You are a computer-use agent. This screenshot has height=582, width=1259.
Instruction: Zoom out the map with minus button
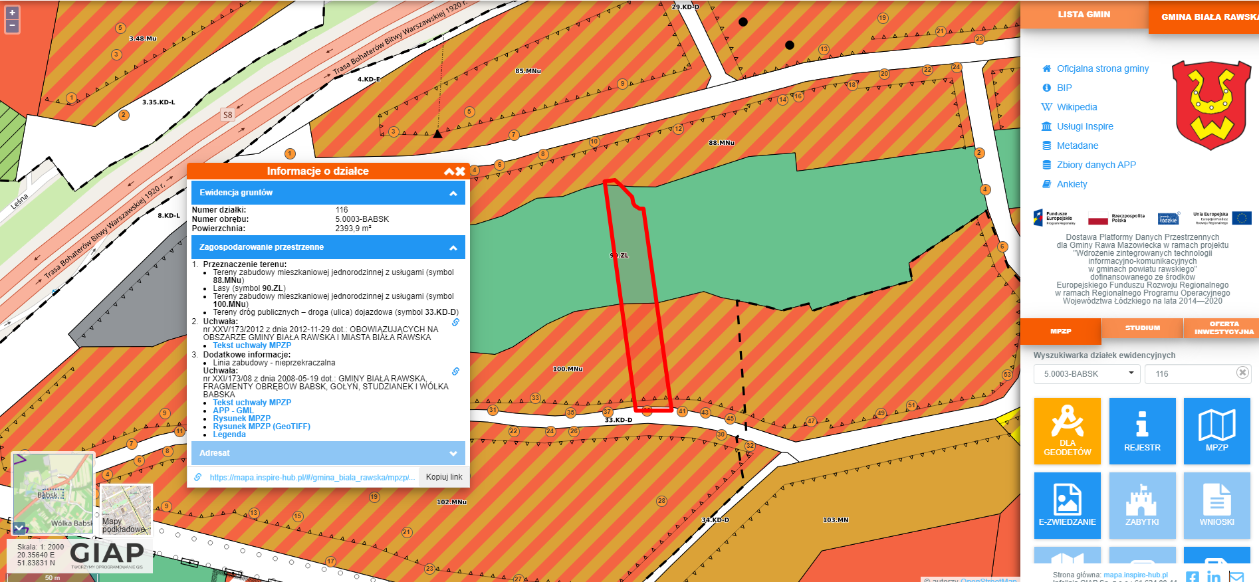pyautogui.click(x=12, y=27)
